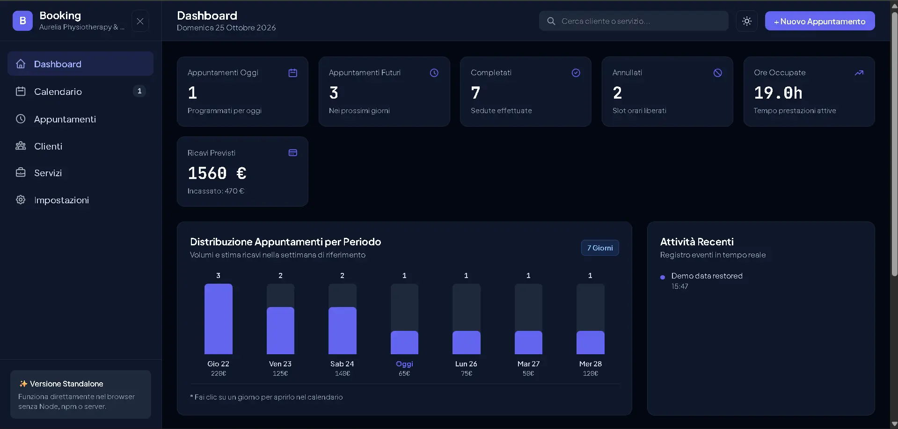
Task: Click the briefcase icon beside Servizi
Action: tap(21, 172)
